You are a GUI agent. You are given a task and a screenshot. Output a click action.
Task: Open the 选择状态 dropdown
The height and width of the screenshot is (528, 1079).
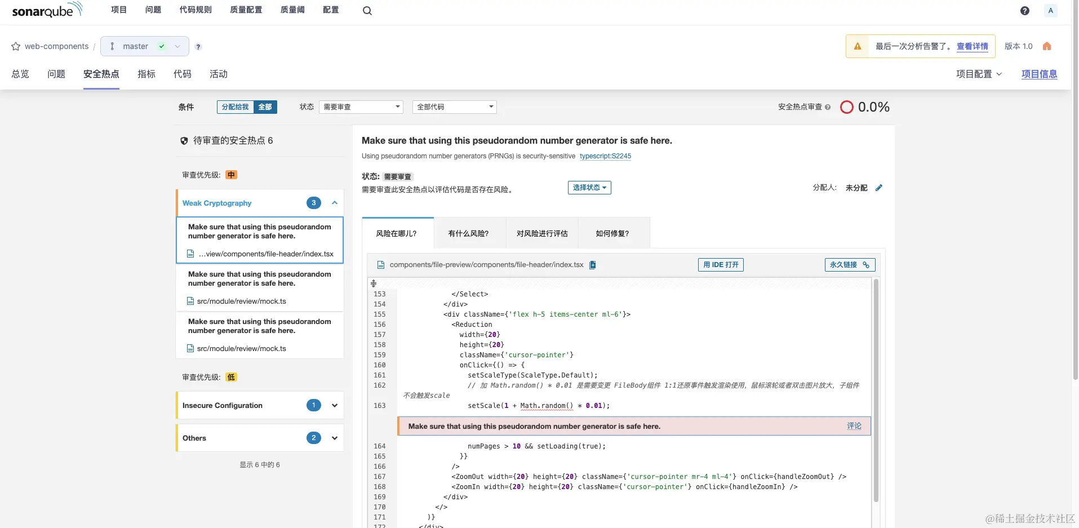(x=589, y=188)
